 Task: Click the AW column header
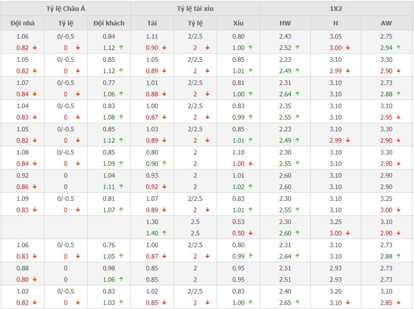coord(387,23)
